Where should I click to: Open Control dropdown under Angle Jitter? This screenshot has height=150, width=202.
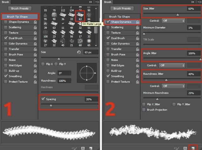click(172, 65)
